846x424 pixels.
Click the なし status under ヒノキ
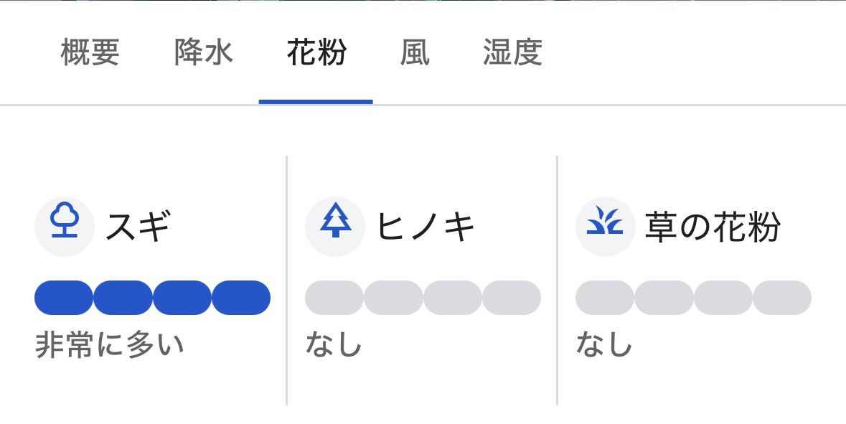334,346
